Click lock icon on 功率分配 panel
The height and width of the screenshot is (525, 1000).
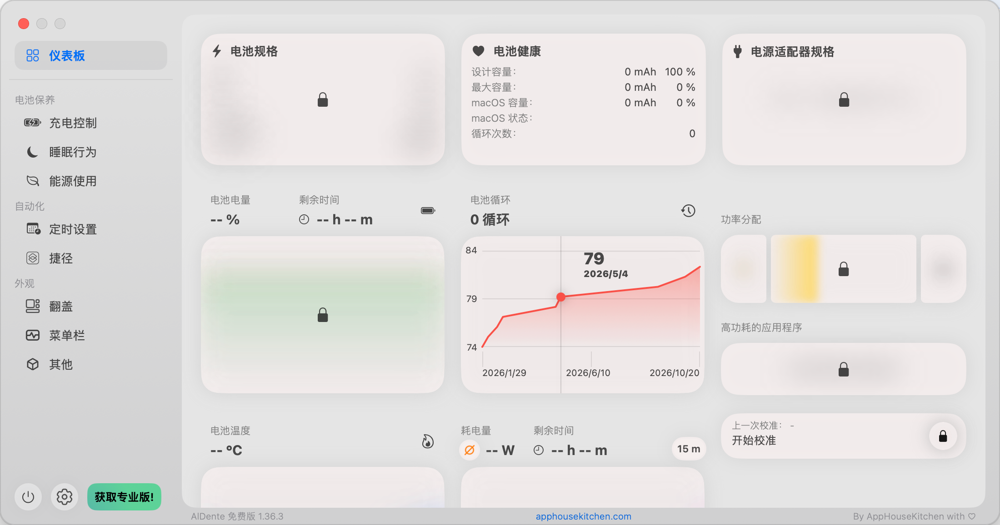(x=844, y=269)
